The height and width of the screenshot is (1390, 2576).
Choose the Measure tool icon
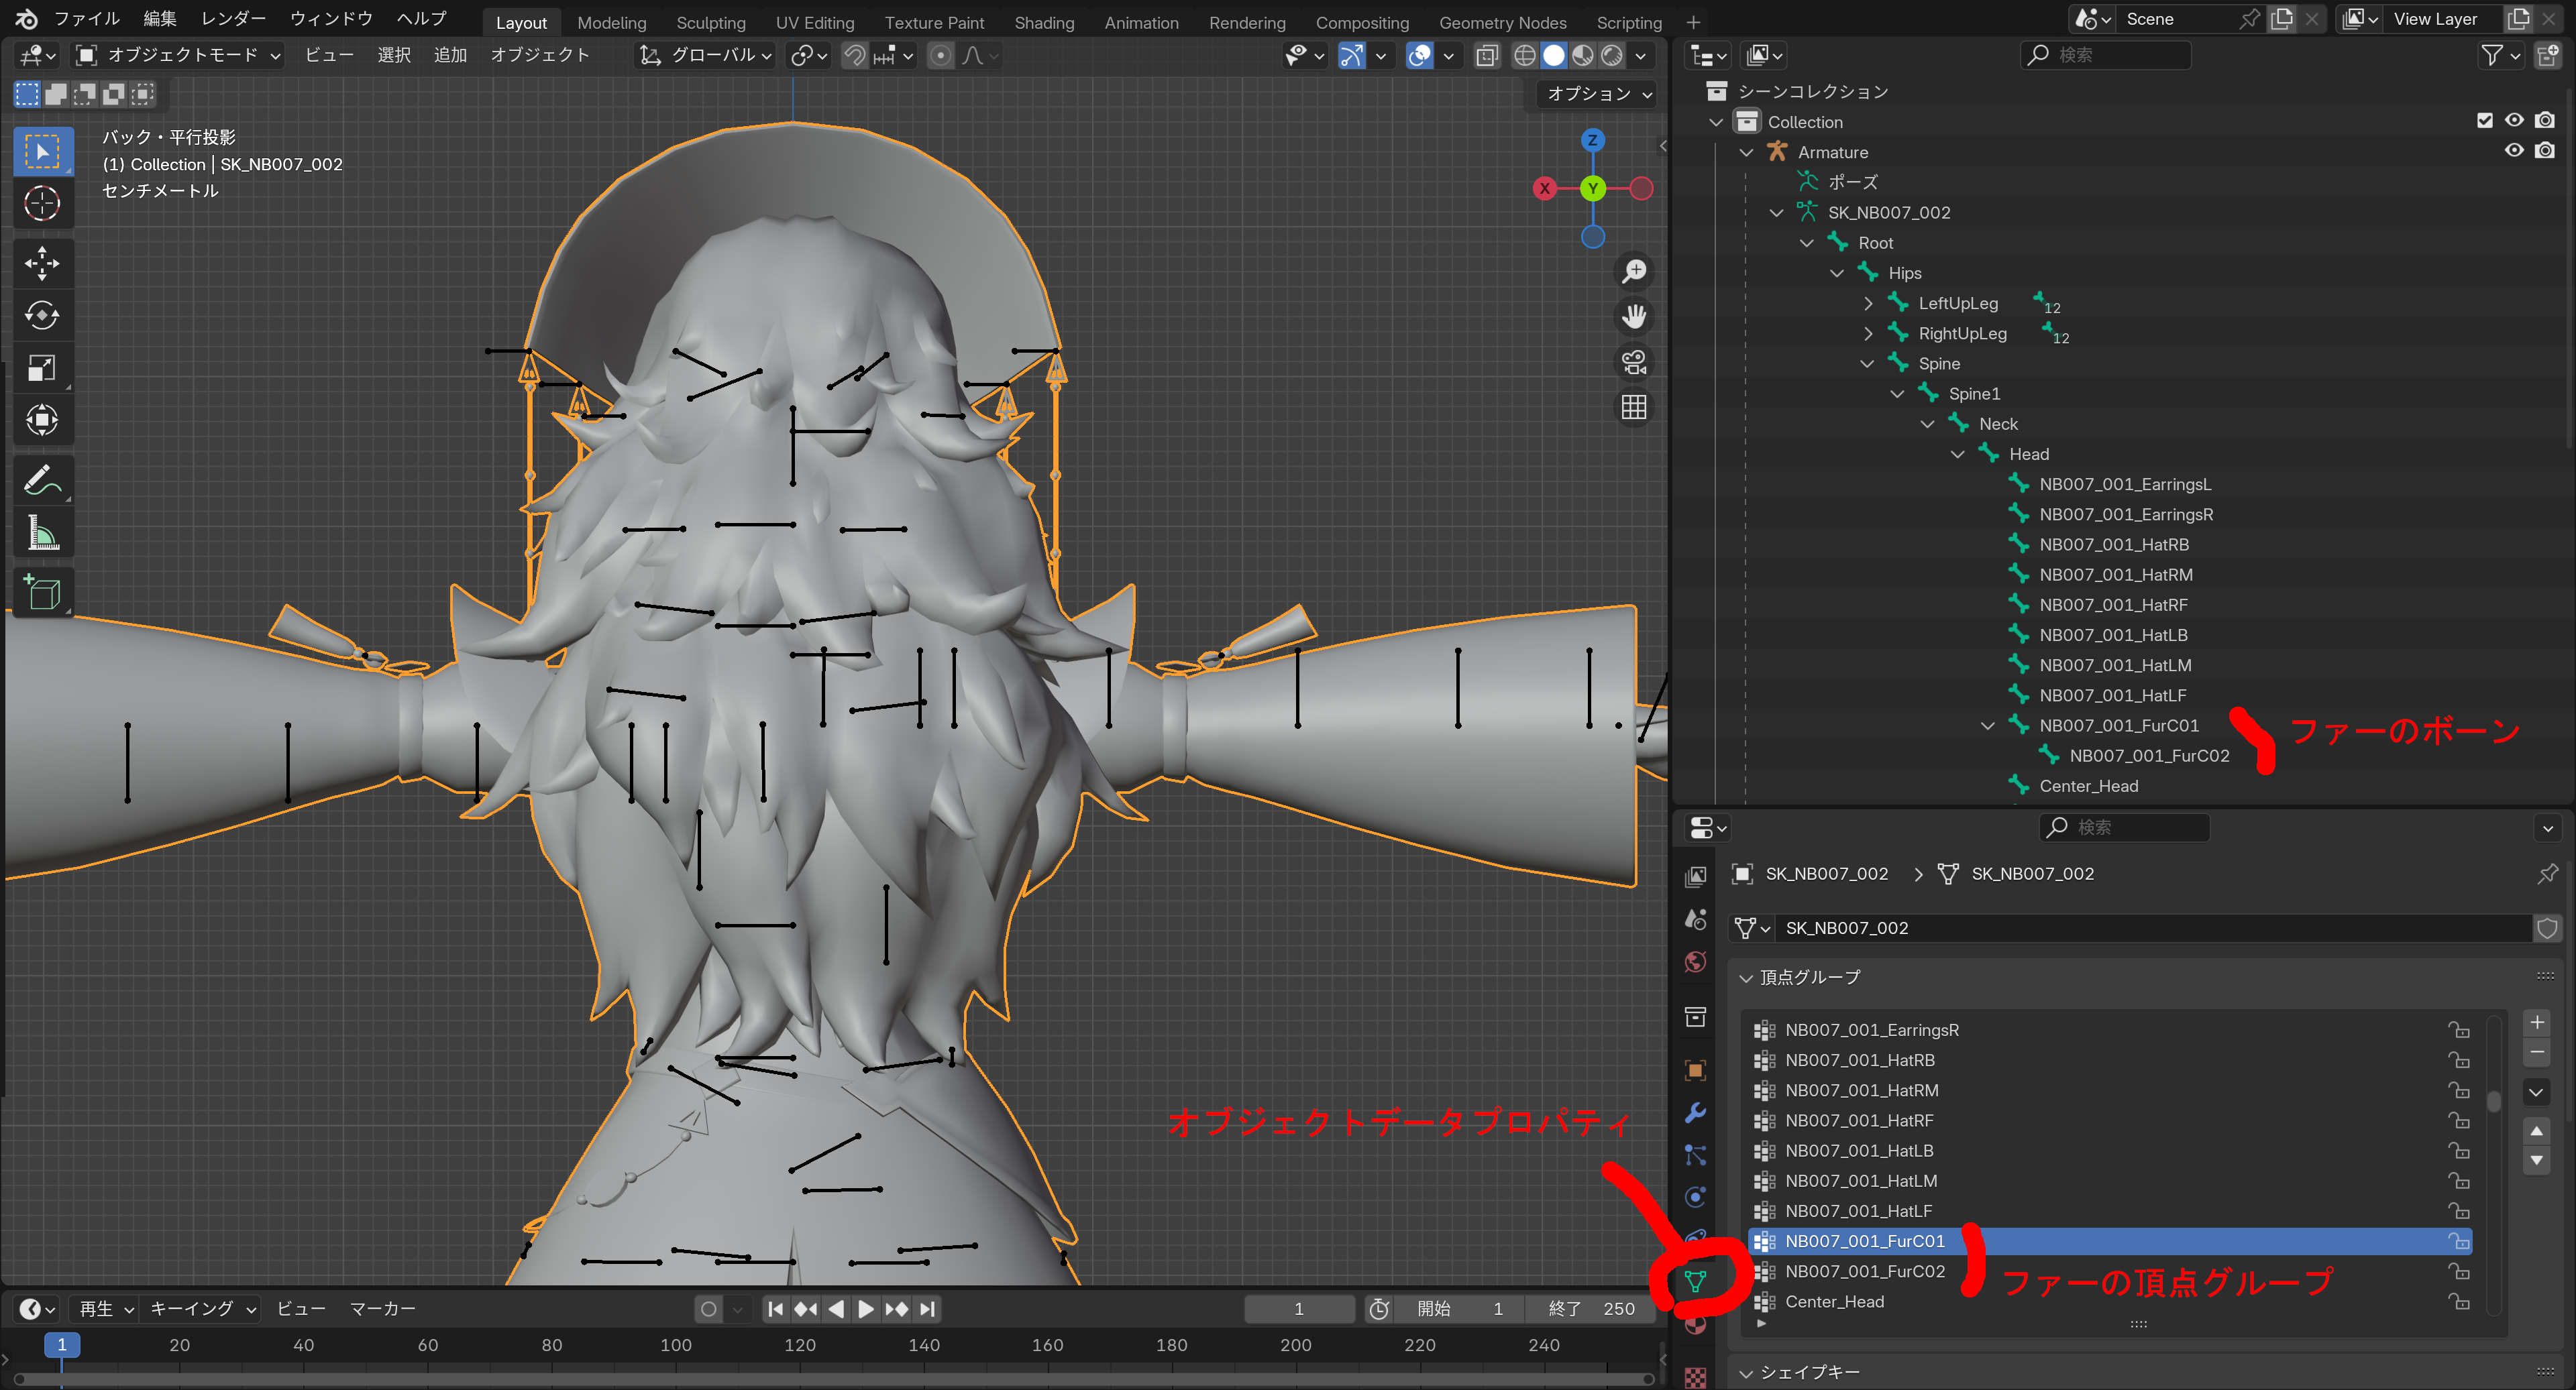(42, 534)
